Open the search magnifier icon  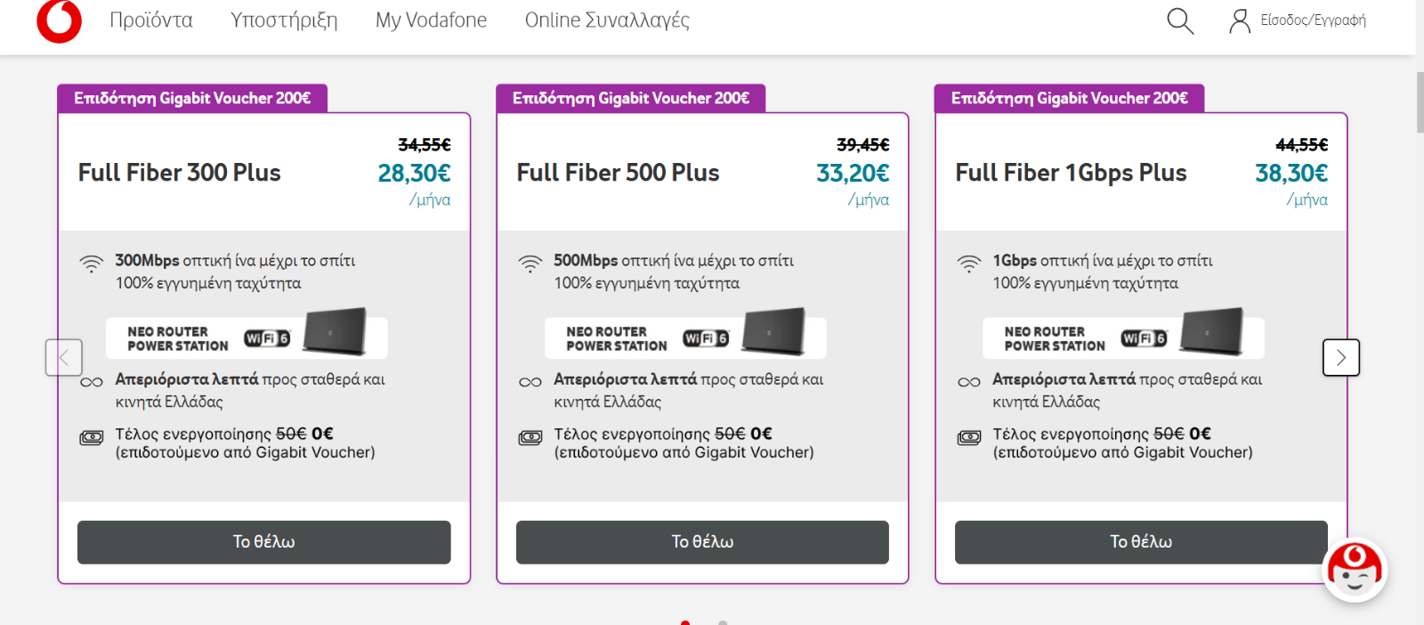coord(1180,20)
